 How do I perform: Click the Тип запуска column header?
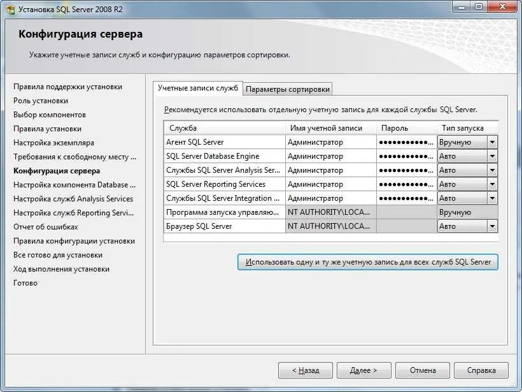point(467,128)
